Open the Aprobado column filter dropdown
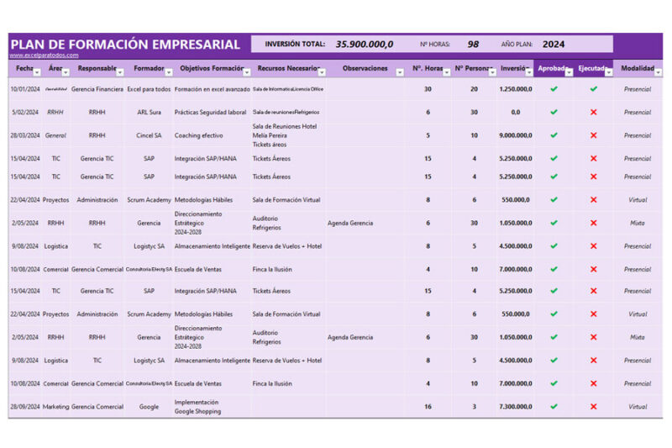 point(569,72)
